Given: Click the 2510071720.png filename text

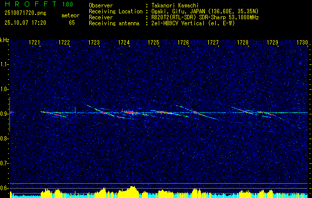Looking at the screenshot, I should click(x=25, y=13).
